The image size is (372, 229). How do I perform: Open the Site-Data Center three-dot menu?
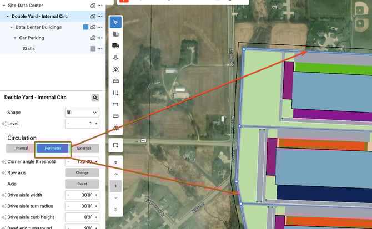pyautogui.click(x=100, y=5)
